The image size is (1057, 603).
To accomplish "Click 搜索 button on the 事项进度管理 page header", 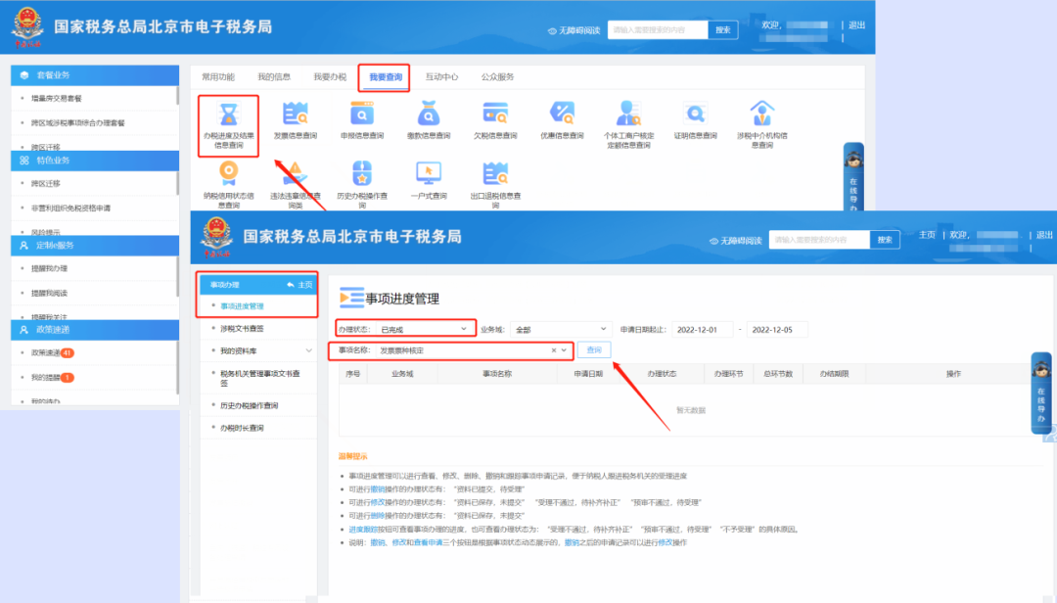I will [885, 240].
